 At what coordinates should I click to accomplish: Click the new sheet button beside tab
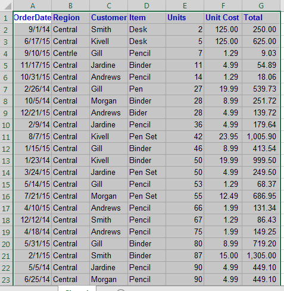121,290
